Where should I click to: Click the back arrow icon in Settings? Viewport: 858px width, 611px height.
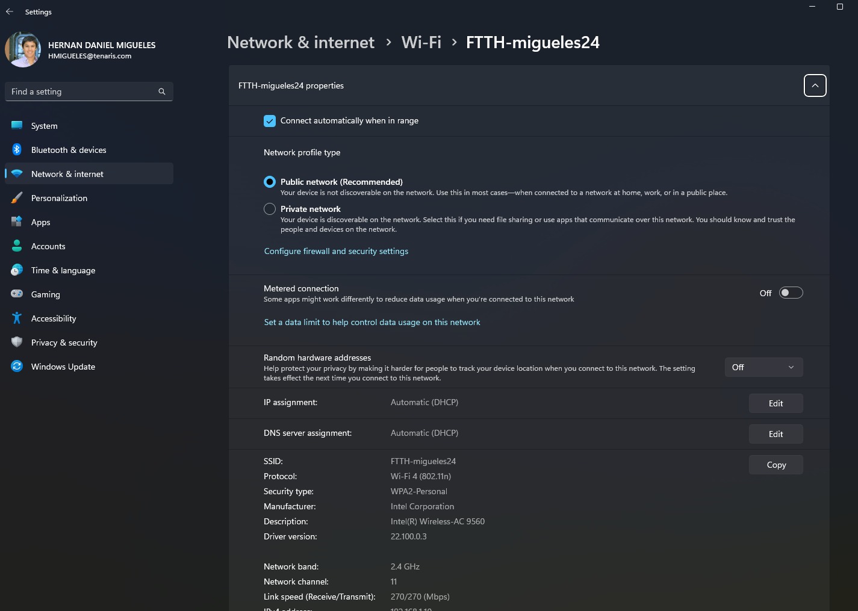[x=10, y=12]
